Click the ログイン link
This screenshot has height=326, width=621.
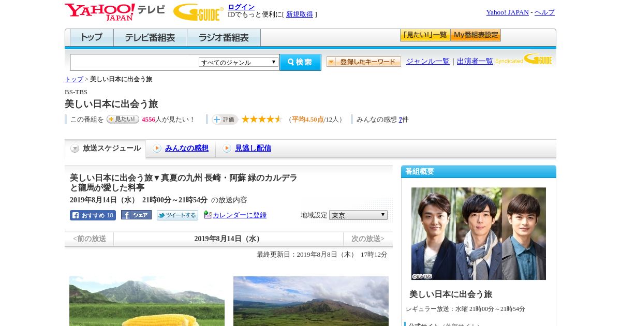241,7
